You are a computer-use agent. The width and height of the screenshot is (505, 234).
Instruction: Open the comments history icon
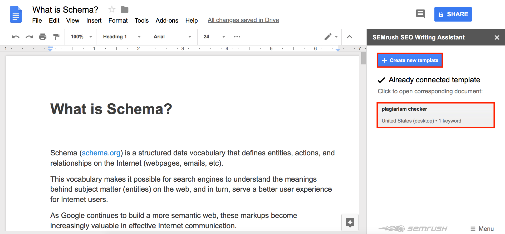coord(420,14)
